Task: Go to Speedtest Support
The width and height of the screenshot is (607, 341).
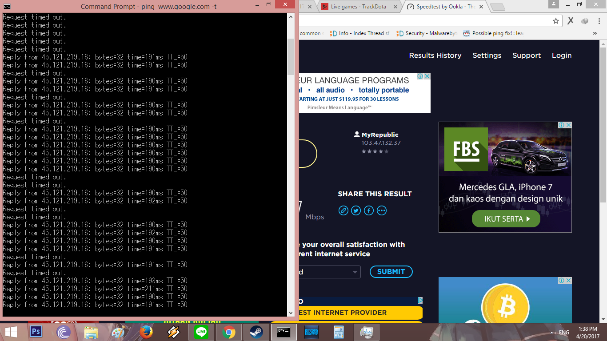Action: pyautogui.click(x=527, y=56)
